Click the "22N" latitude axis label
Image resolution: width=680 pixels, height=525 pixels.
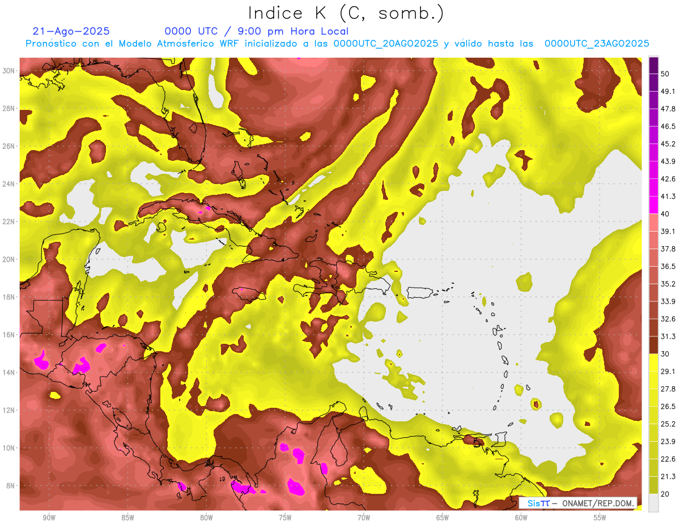point(8,221)
